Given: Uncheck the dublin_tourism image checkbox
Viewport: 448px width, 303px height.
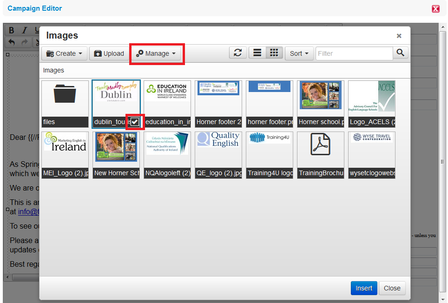Looking at the screenshot, I should 135,122.
